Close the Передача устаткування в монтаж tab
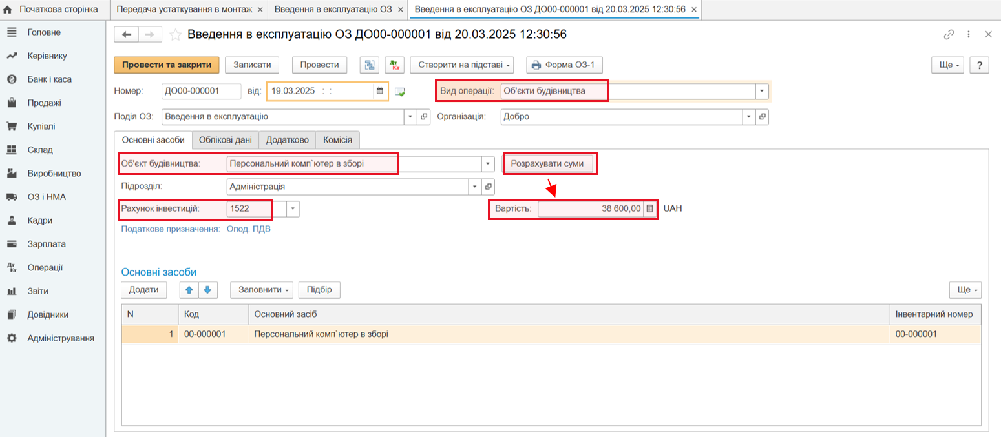1001x437 pixels. pyautogui.click(x=260, y=10)
